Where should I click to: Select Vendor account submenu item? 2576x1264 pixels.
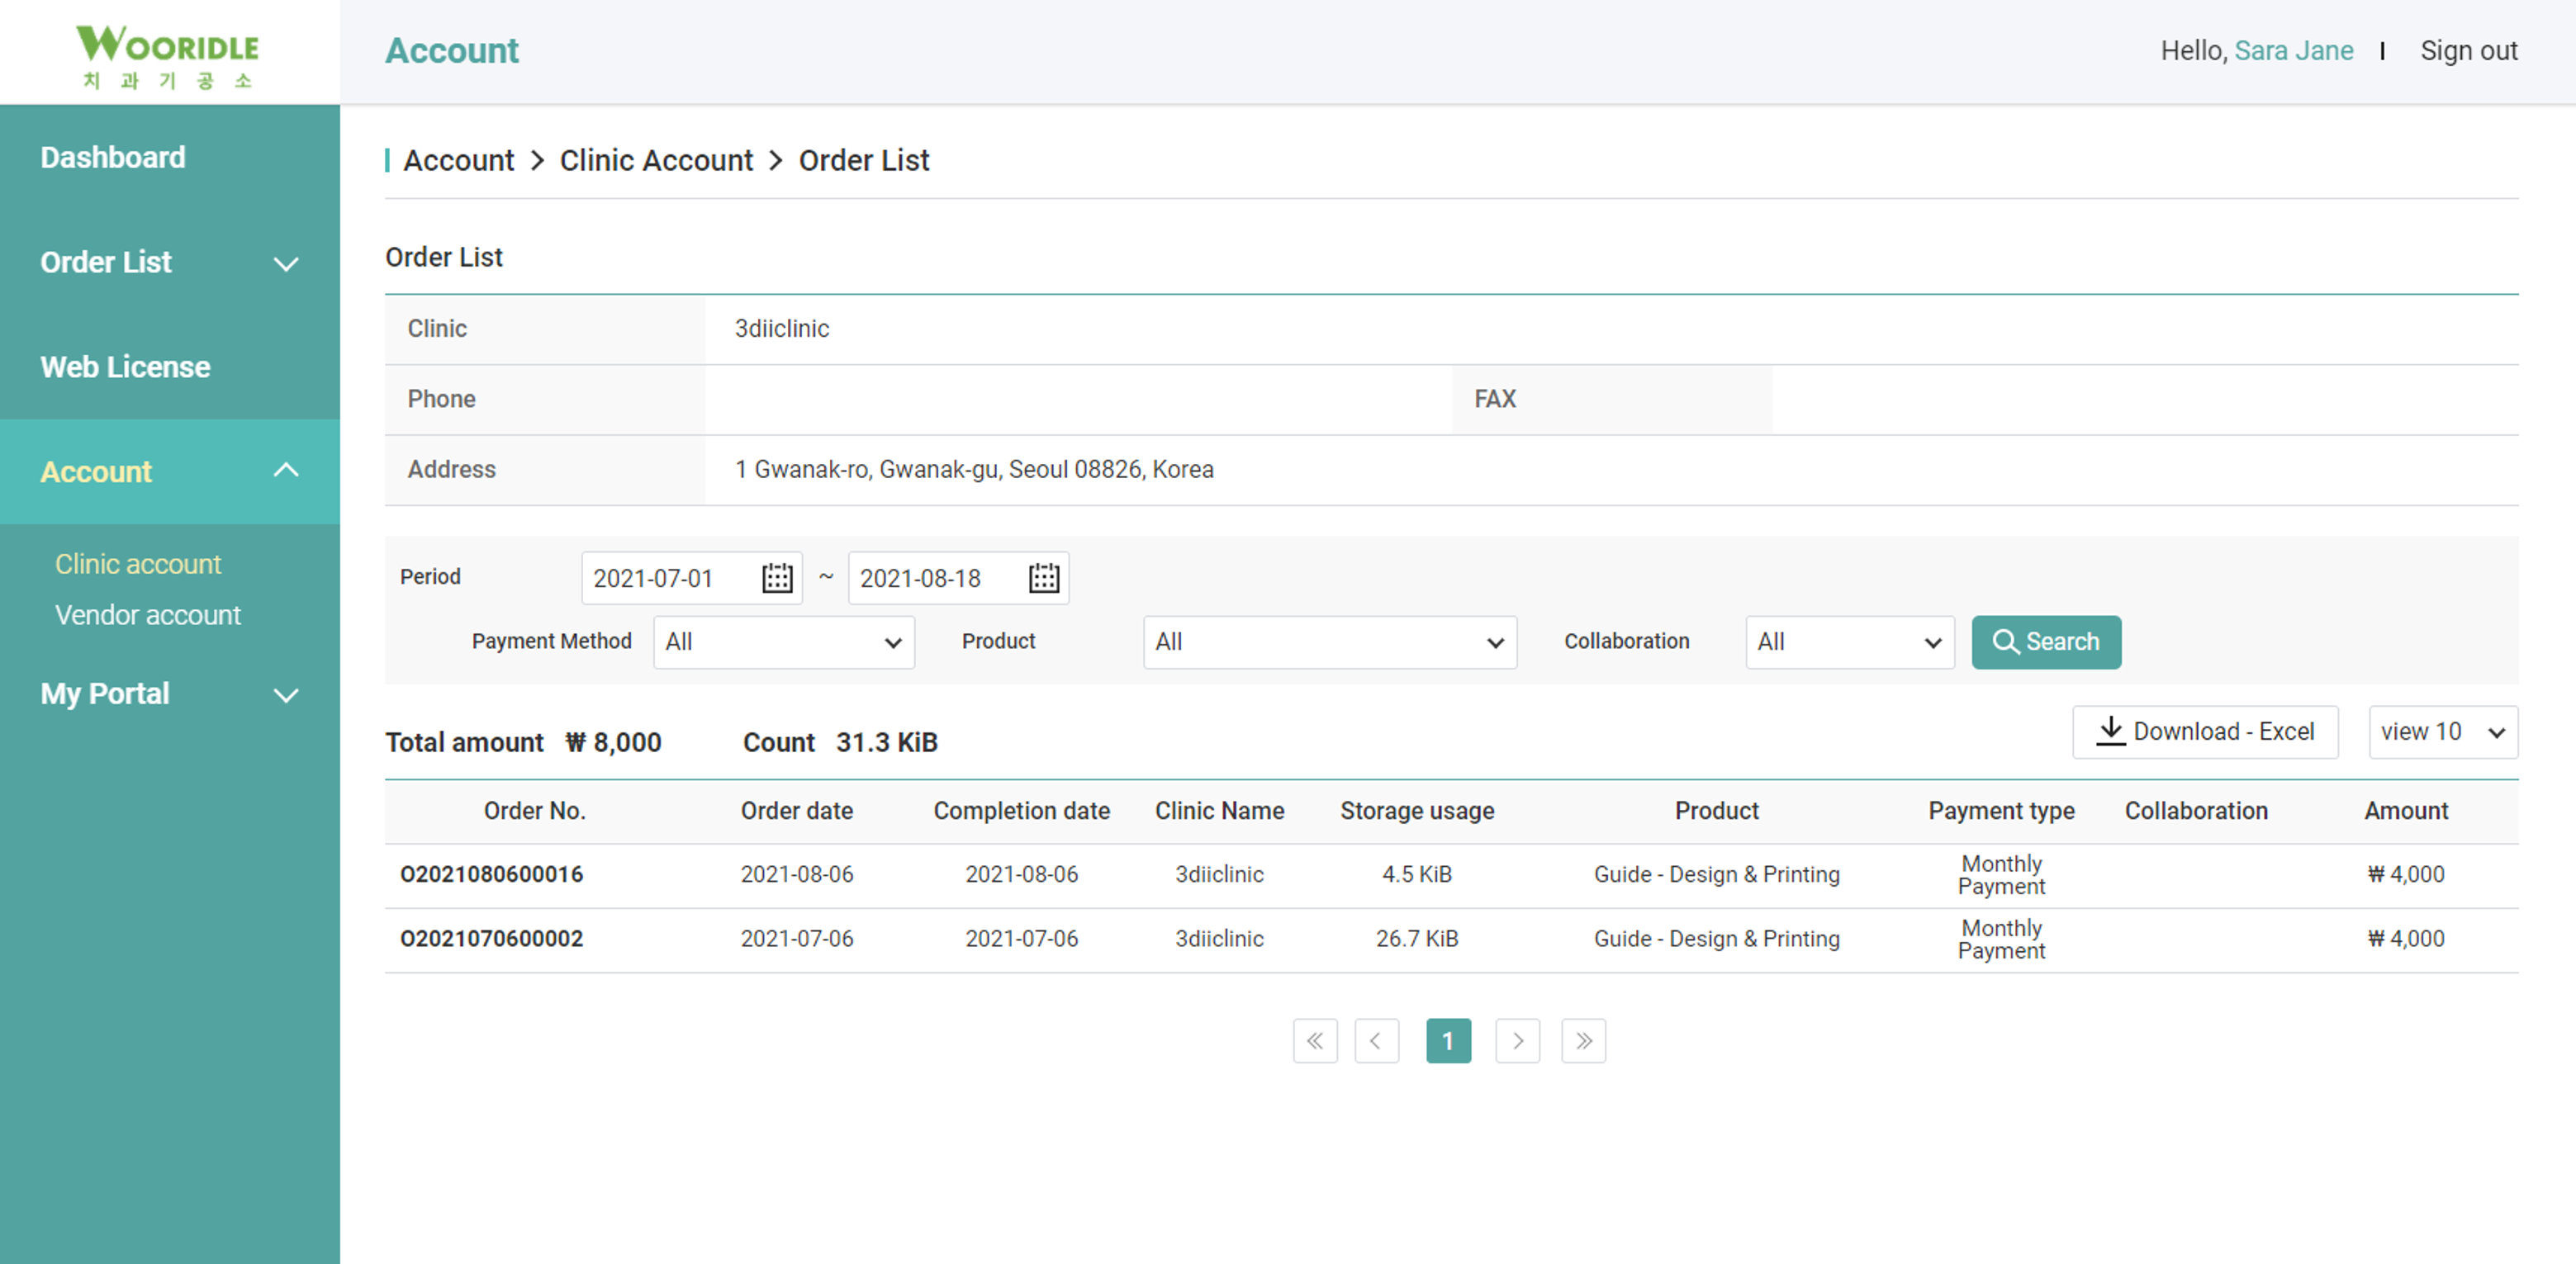(148, 615)
